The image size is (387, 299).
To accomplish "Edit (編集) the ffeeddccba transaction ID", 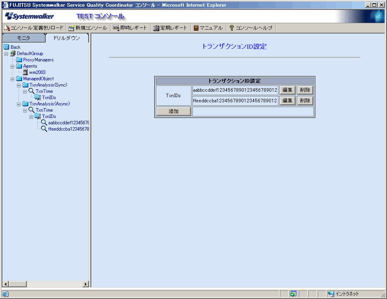I will (x=287, y=101).
